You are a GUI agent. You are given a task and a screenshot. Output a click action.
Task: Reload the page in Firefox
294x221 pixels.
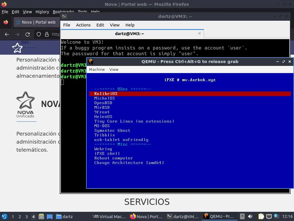(28, 35)
